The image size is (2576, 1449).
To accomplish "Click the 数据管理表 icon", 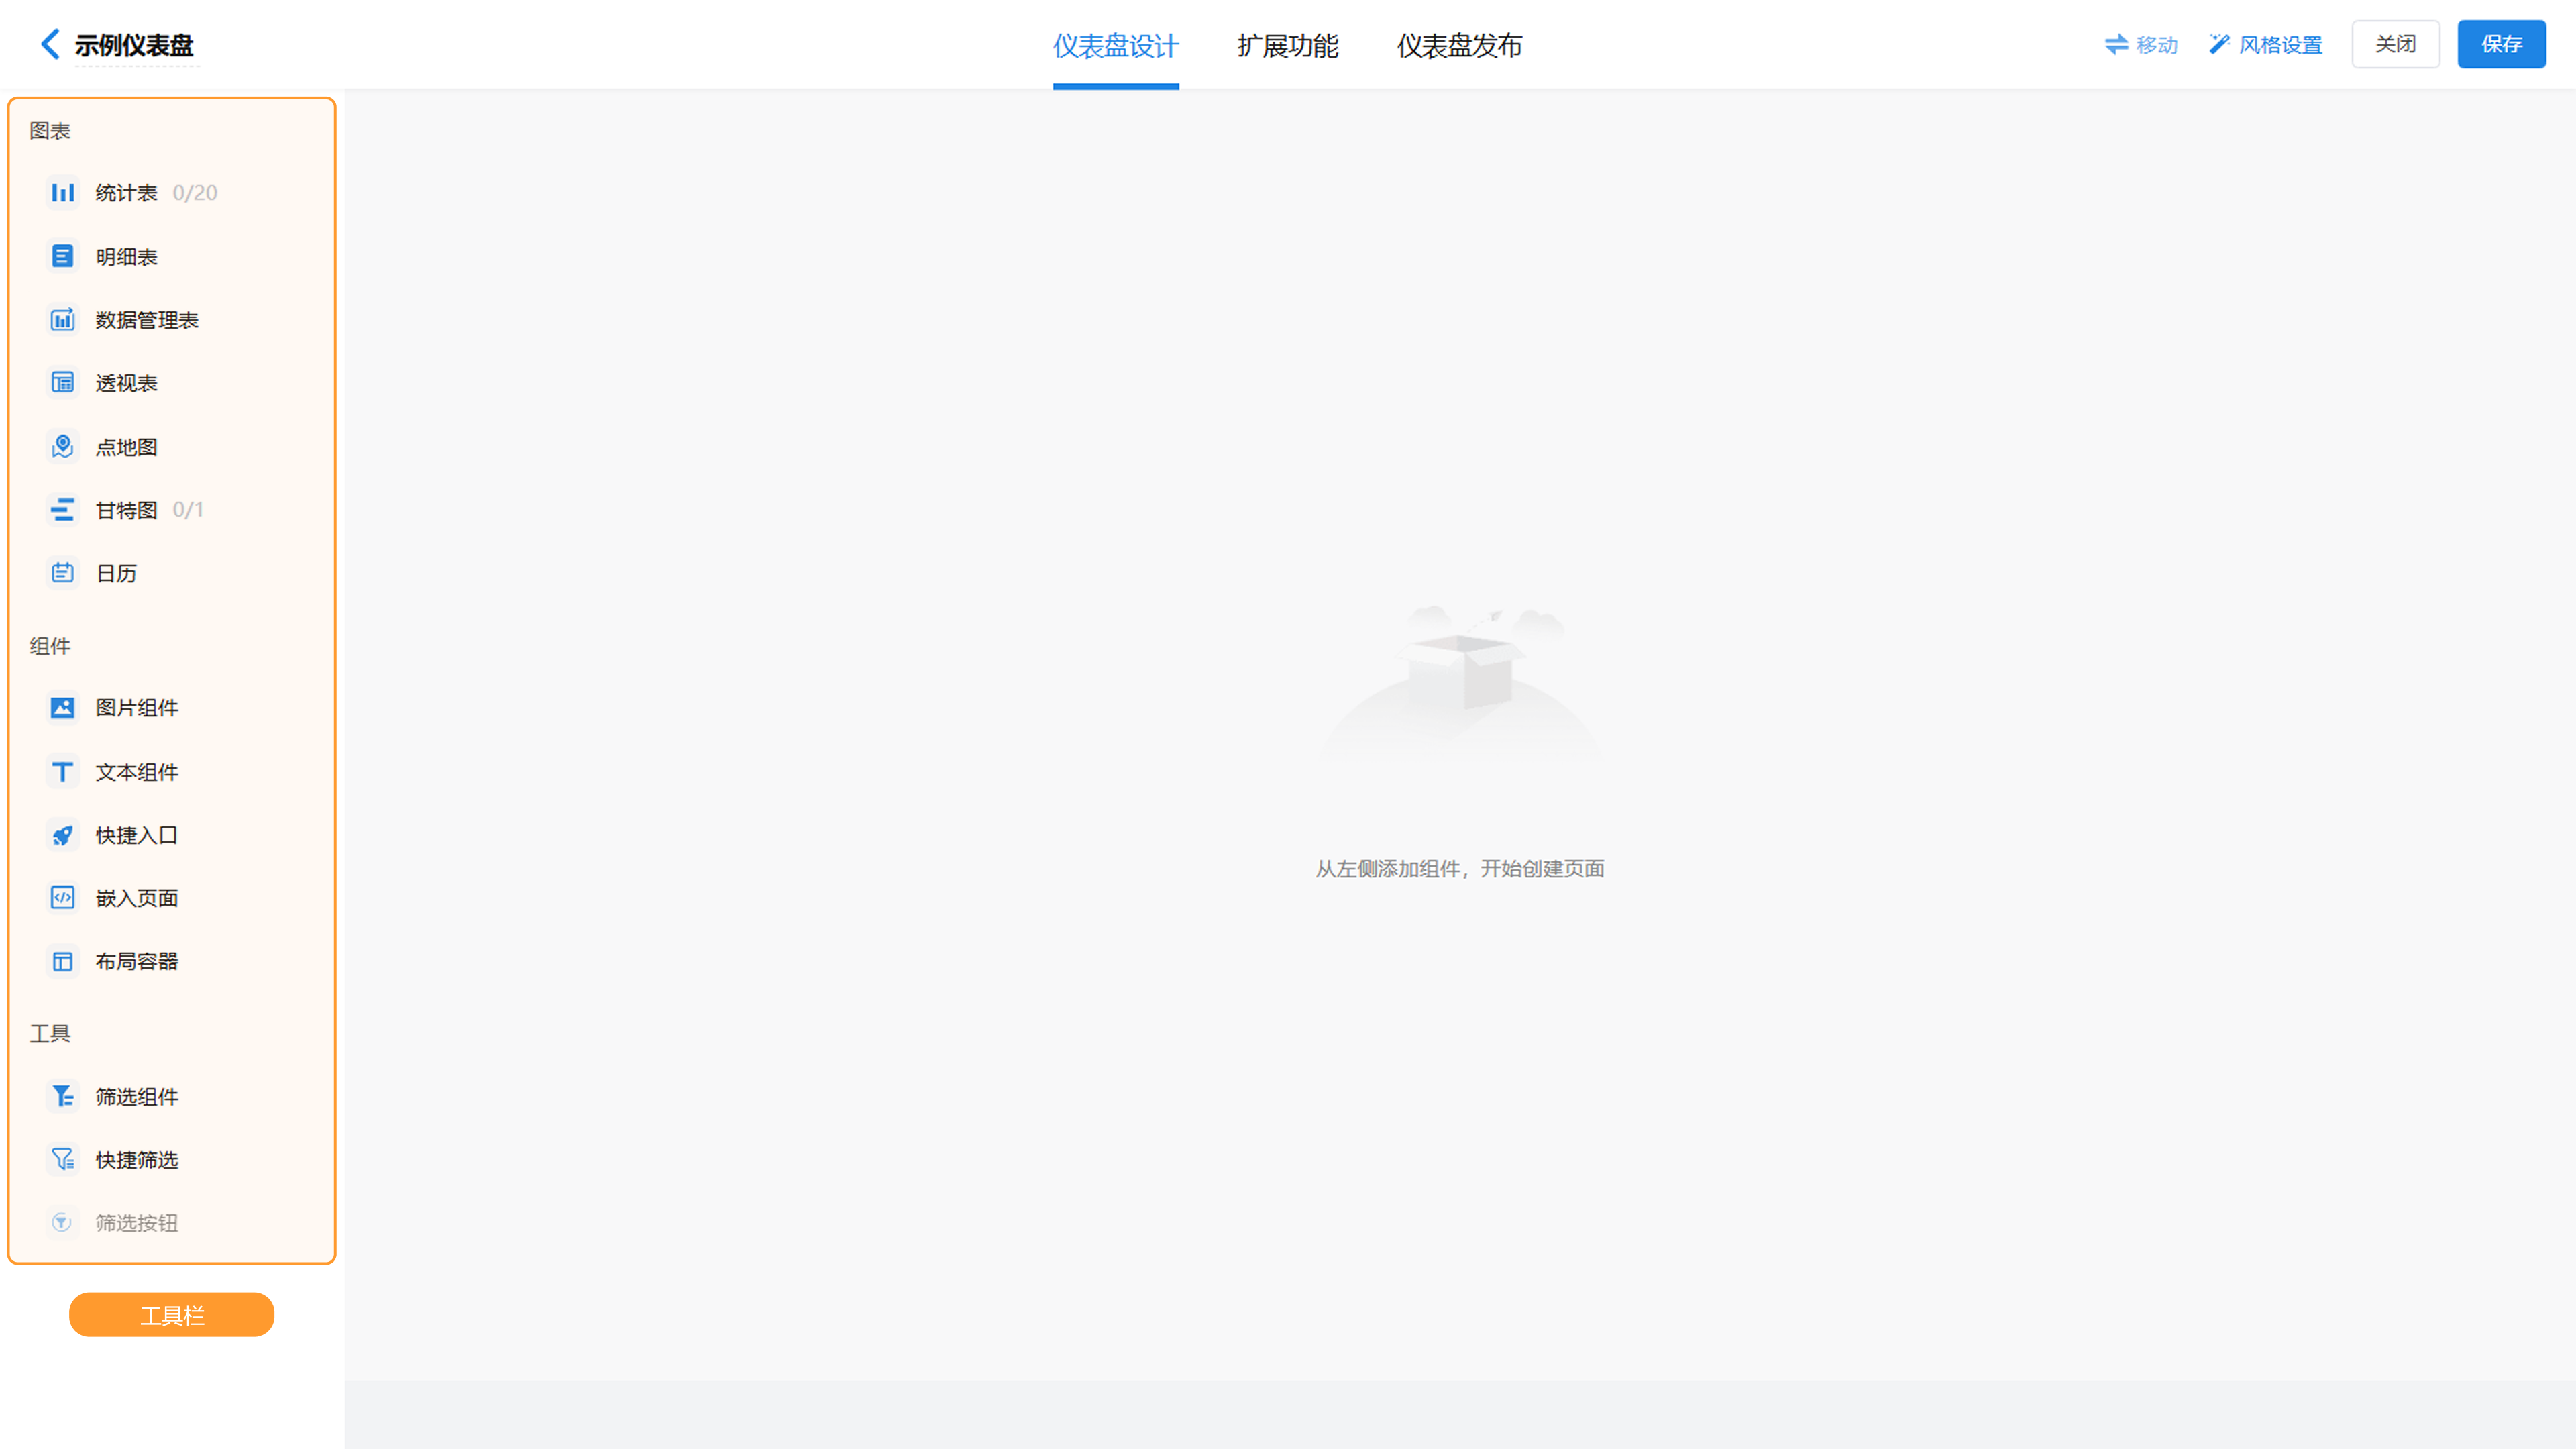I will (62, 319).
